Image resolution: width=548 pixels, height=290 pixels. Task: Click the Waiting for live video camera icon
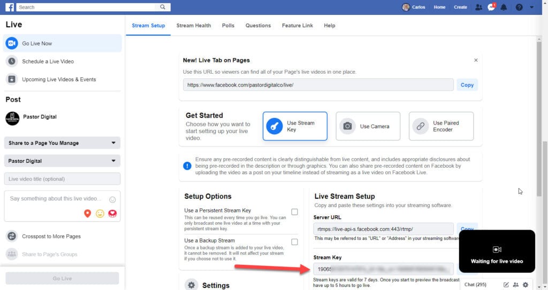pos(497,249)
